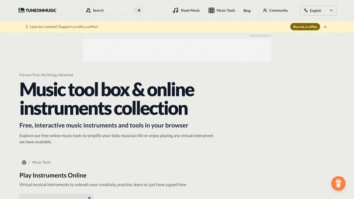
Task: Click the Music Tools grid icon
Action: click(212, 10)
